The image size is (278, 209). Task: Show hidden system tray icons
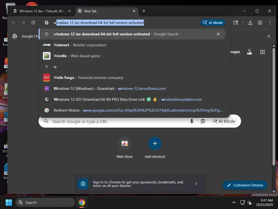tap(234, 202)
